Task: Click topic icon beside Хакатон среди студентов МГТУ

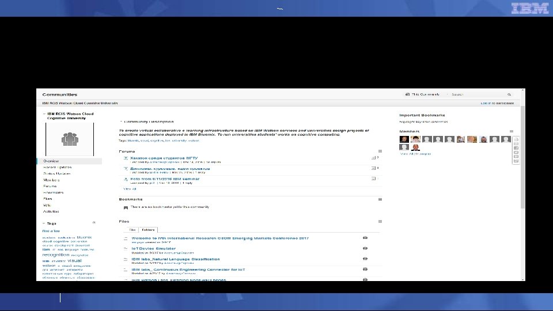Action: coord(126,158)
